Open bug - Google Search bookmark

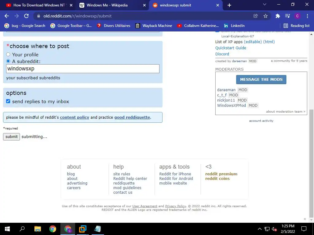point(25,26)
